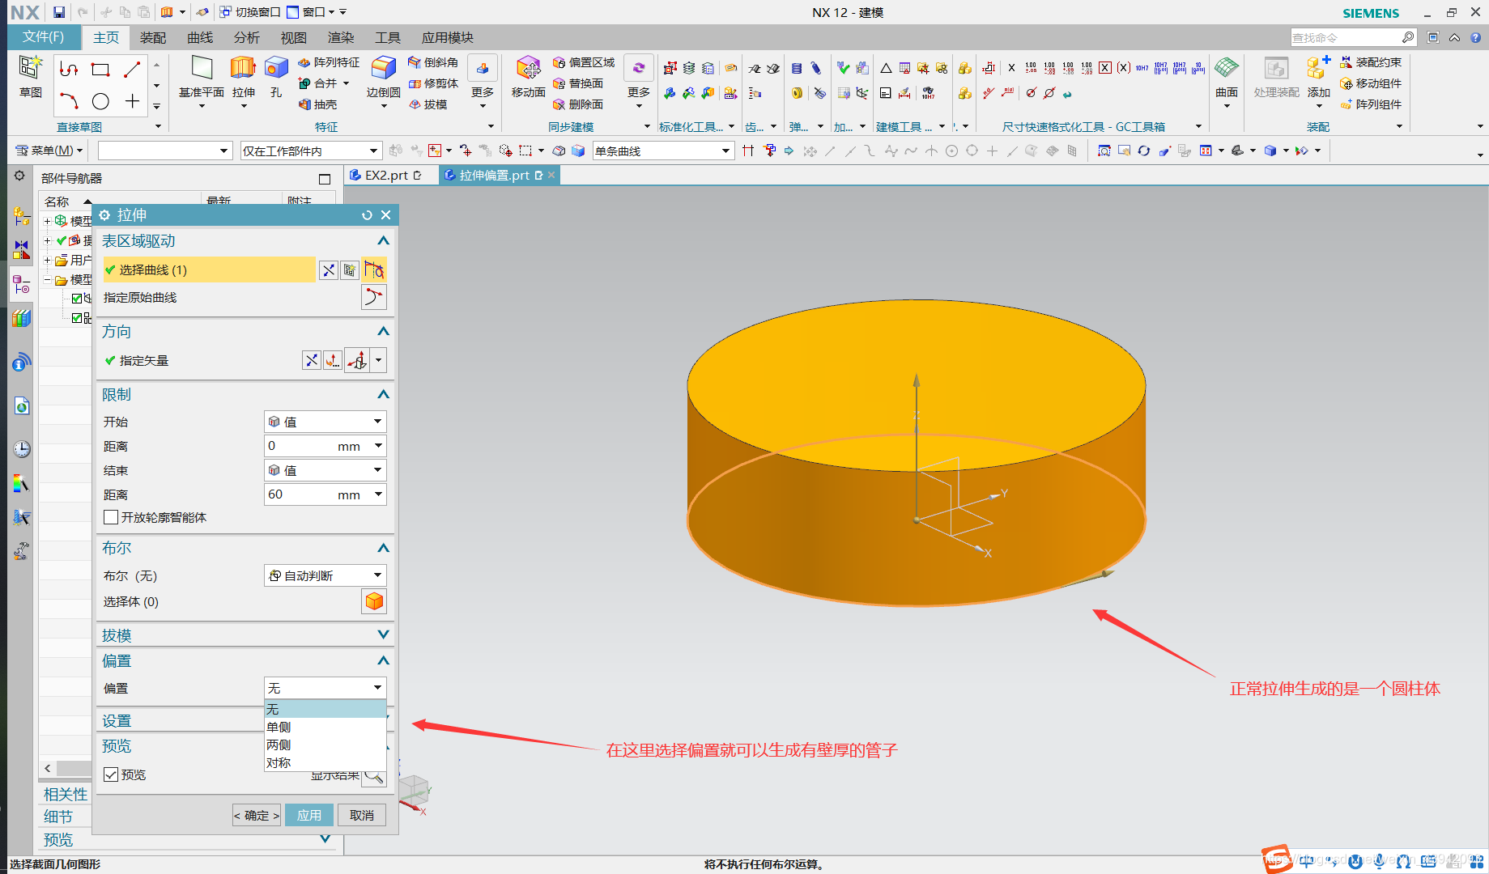The image size is (1489, 874).
Task: Switch to the Analysis (分析) ribbon tab
Action: pos(246,37)
